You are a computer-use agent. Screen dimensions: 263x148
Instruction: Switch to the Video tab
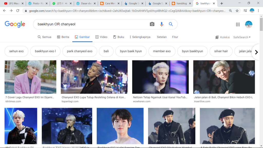101,37
